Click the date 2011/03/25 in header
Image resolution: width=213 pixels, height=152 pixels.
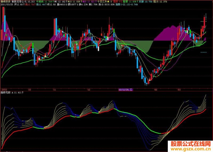[7, 5]
